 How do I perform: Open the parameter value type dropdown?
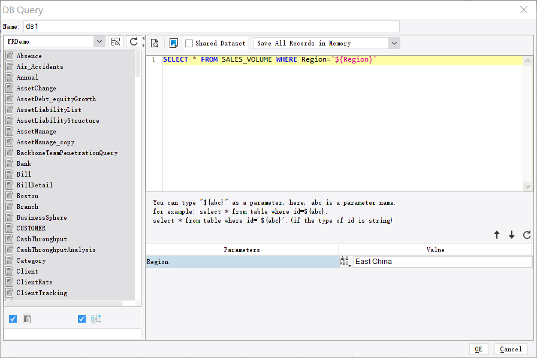click(345, 262)
